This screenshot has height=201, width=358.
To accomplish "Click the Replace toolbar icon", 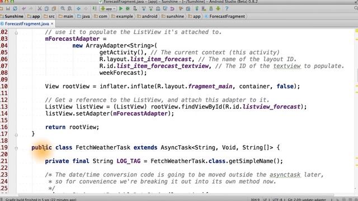I will 69,9.
